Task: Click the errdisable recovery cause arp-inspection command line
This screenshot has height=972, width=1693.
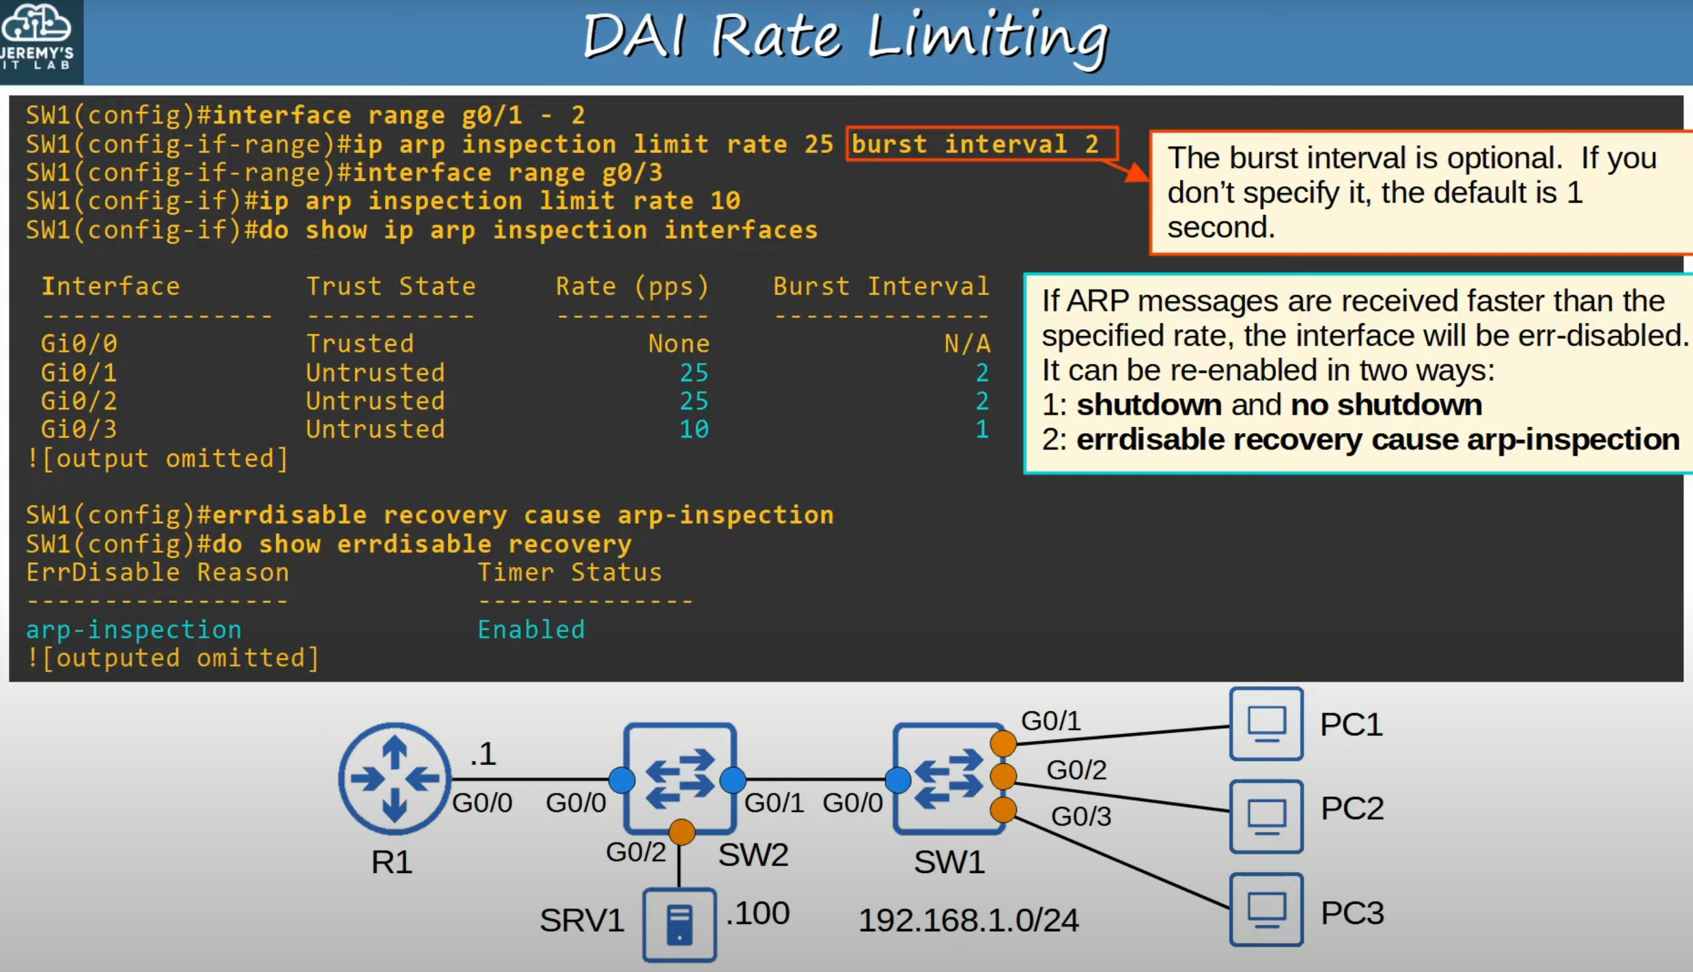Action: [x=430, y=515]
